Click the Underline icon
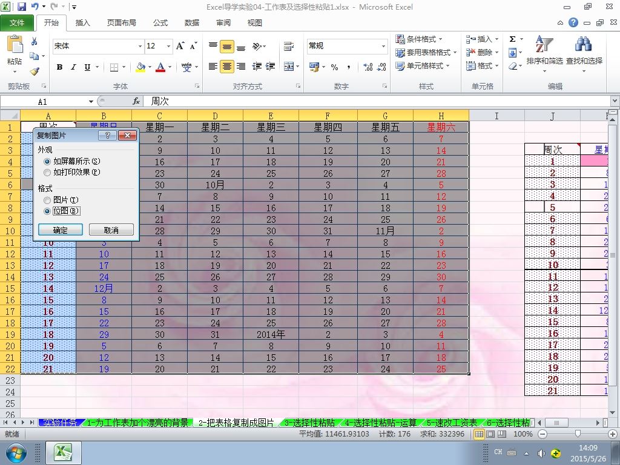 click(87, 67)
